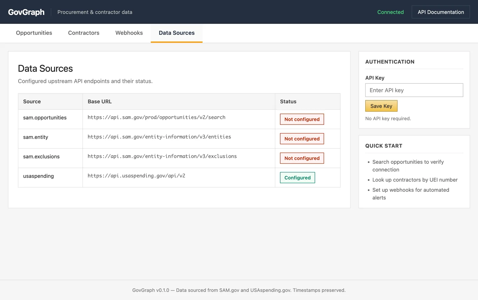Screen dimensions: 478x300
Task: Click Not configured badge for sam.opportunities
Action: (x=302, y=119)
